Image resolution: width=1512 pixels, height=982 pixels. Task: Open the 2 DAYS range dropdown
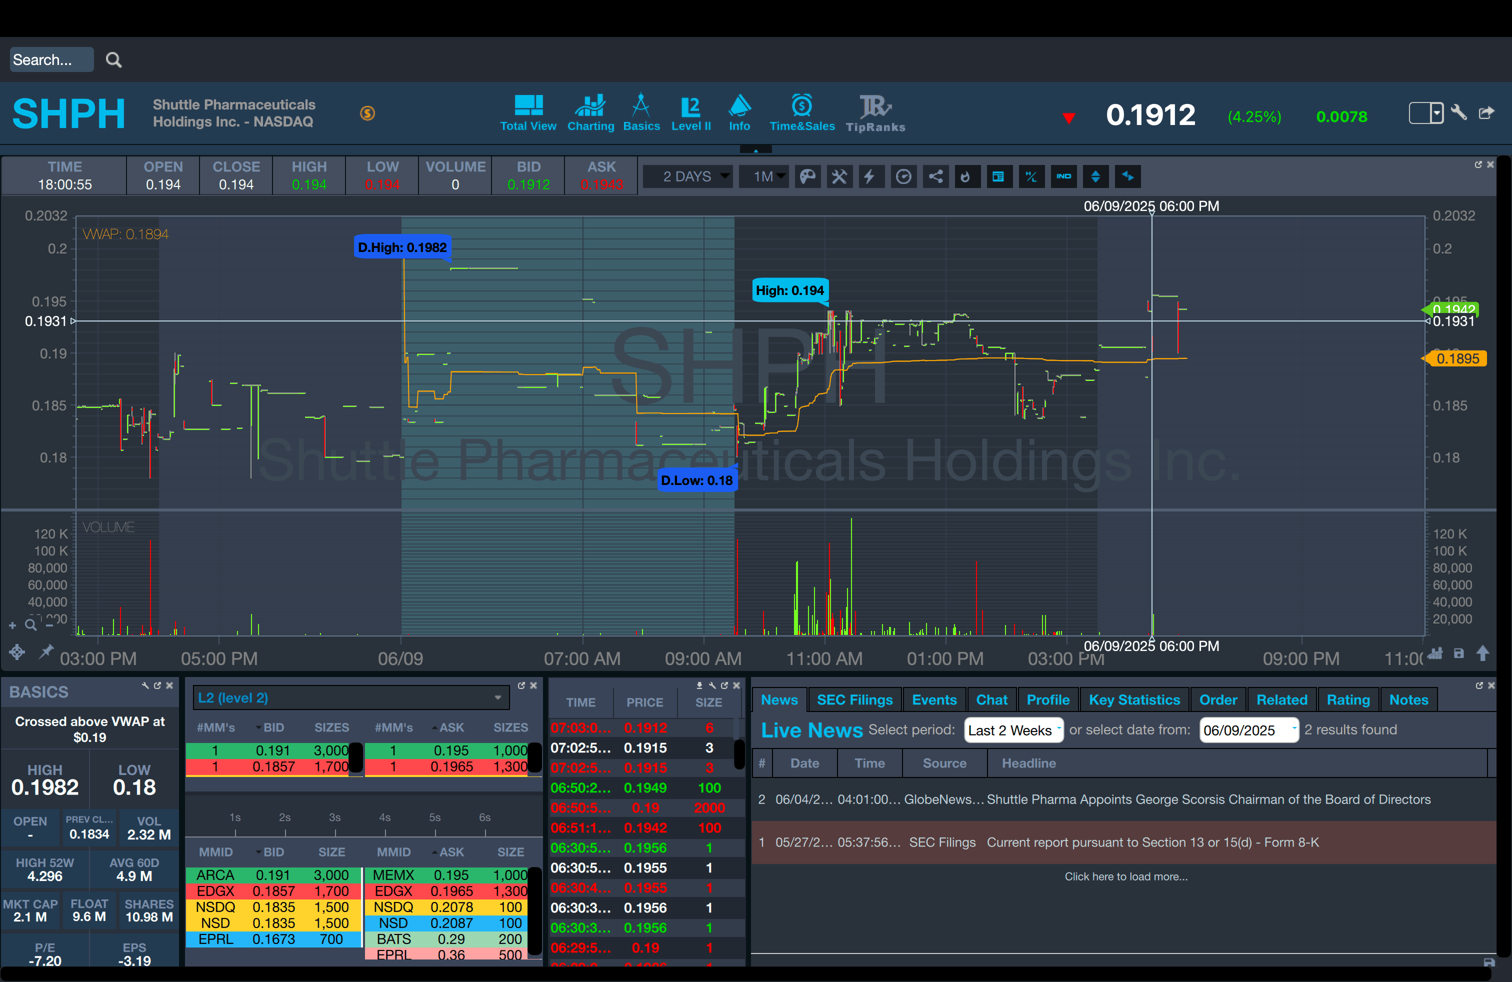(688, 176)
